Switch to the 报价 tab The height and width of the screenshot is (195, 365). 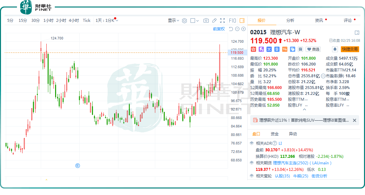(x=261, y=21)
